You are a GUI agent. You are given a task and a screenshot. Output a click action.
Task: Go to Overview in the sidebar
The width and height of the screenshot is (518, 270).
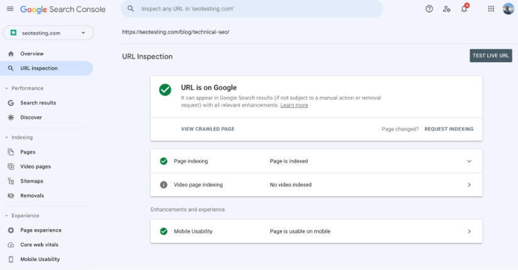32,53
